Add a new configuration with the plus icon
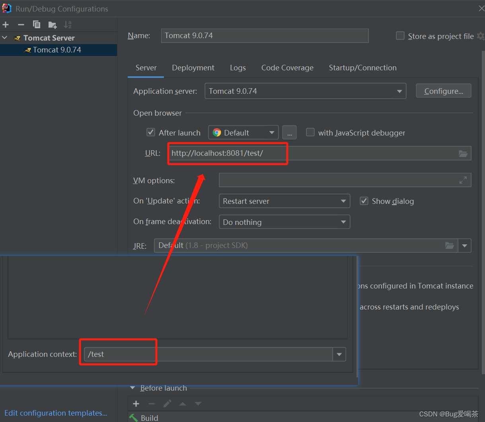The width and height of the screenshot is (485, 422). pyautogui.click(x=6, y=25)
